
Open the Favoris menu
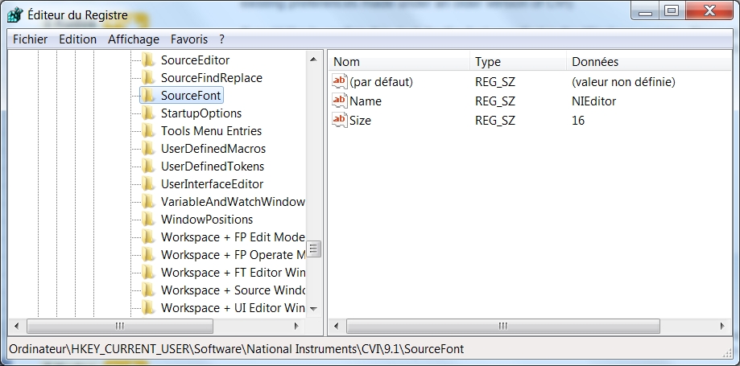(188, 39)
